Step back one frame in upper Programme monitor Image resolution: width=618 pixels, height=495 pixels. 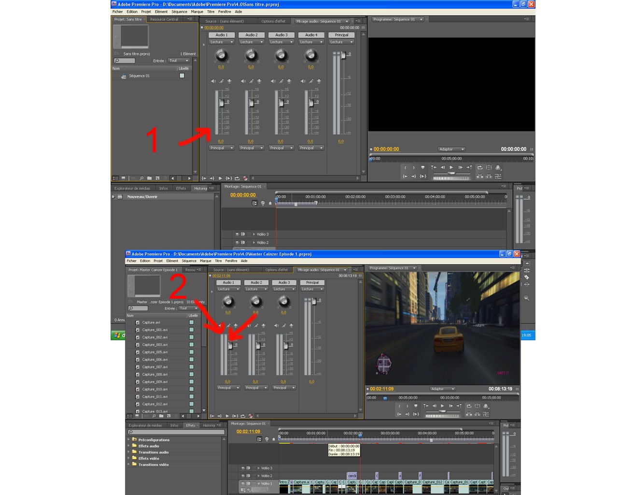(x=443, y=167)
